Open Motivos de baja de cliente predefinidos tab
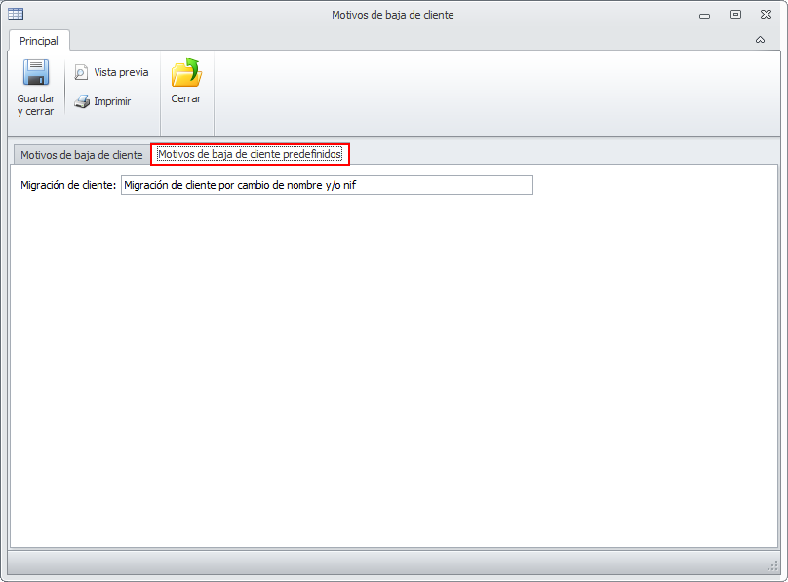Screen dimensions: 788x582 [x=250, y=154]
